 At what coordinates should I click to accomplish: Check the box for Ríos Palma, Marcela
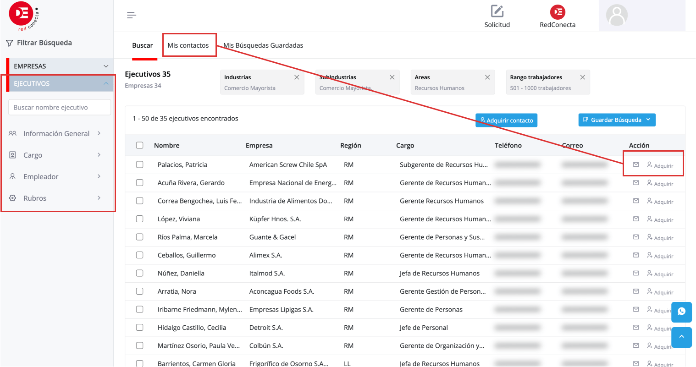click(x=139, y=237)
